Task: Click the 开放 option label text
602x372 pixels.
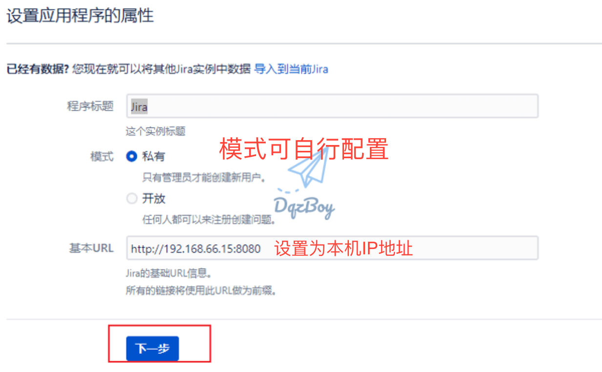Action: click(x=153, y=199)
